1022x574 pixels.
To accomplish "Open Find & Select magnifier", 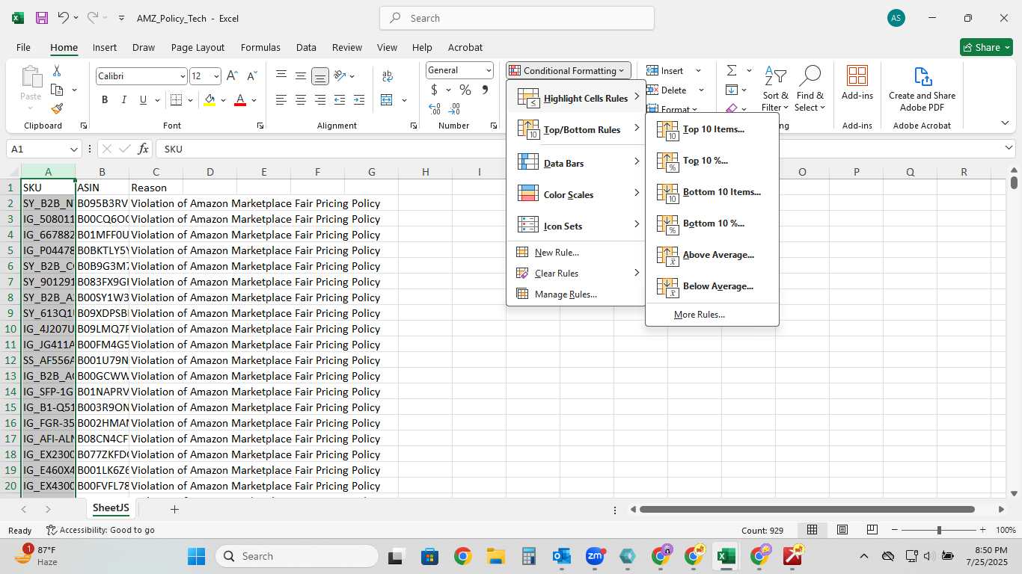I will pyautogui.click(x=810, y=90).
